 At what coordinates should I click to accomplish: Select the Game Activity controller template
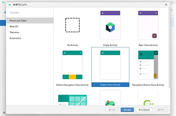(110, 98)
